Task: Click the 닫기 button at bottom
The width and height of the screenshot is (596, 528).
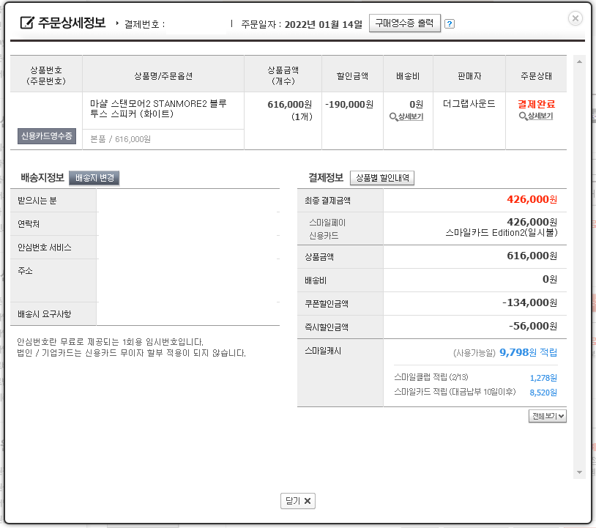Action: click(298, 501)
